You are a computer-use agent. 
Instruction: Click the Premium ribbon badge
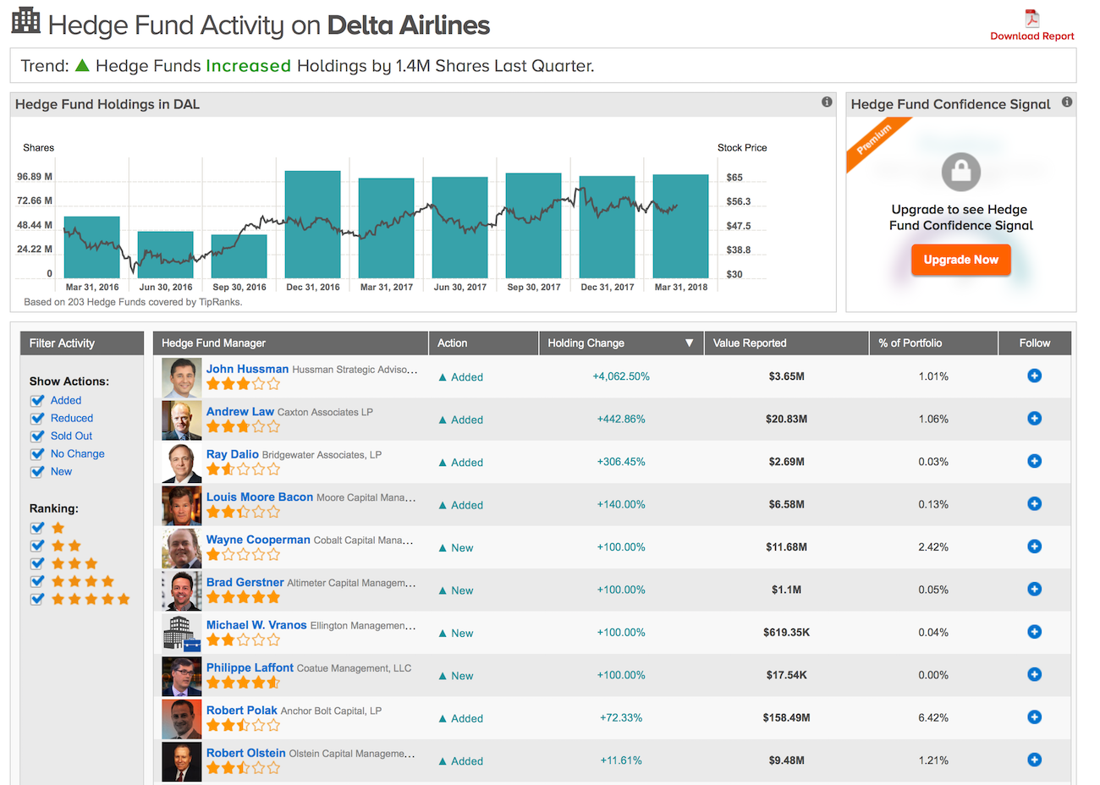875,140
